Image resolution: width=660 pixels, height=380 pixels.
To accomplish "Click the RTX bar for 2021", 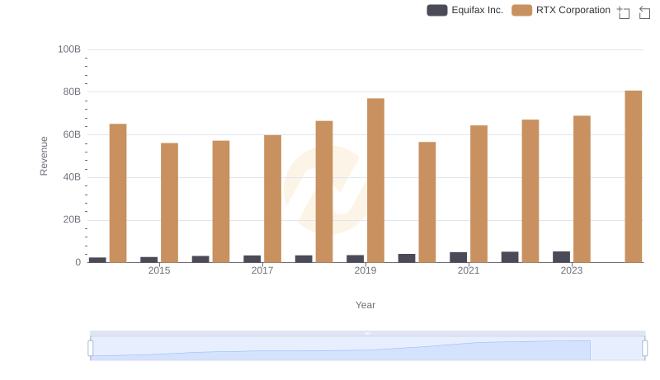I will 478,194.
